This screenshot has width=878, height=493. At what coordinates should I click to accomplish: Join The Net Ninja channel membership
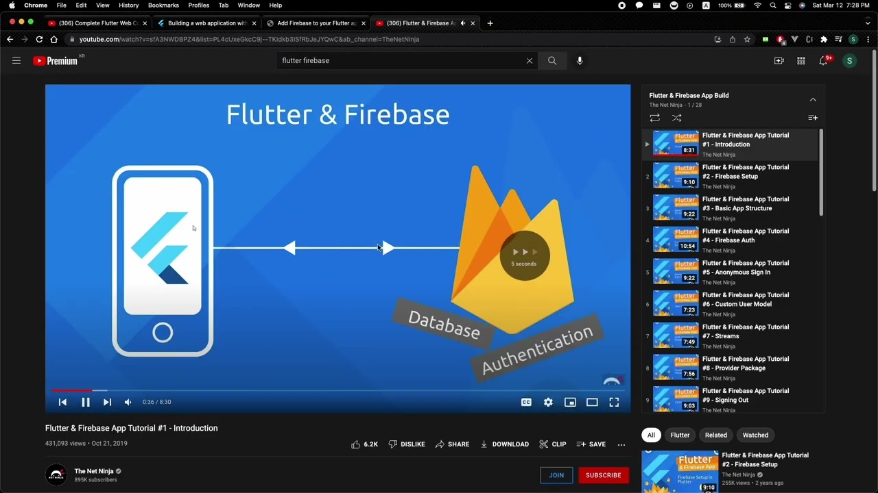tap(556, 475)
